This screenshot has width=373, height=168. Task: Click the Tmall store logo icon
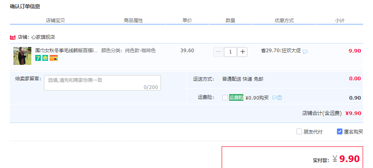coord(13,38)
